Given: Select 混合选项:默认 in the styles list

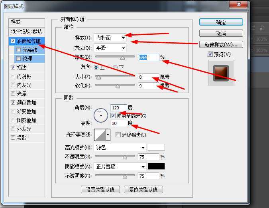Looking at the screenshot, I should (x=26, y=31).
